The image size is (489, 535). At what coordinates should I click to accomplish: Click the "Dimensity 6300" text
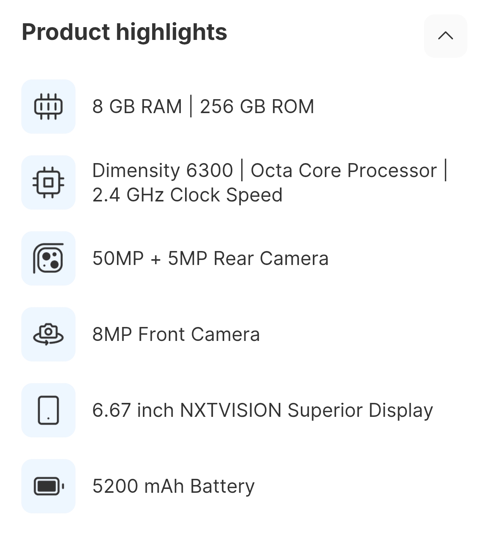click(163, 170)
